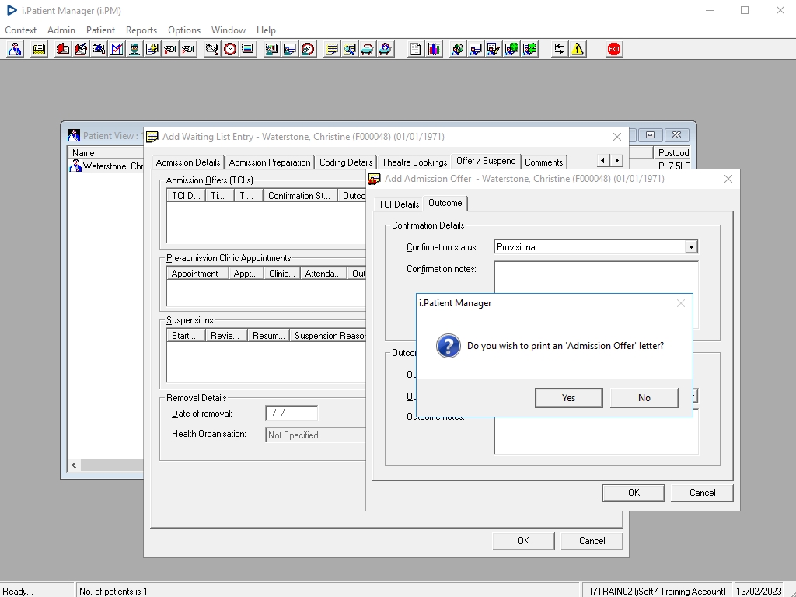Click the note with yellow star icon
Image resolution: width=796 pixels, height=597 pixels.
coord(152,49)
